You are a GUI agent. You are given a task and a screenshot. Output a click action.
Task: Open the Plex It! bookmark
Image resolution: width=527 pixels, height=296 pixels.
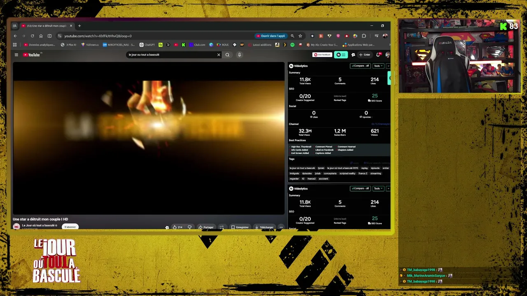tap(68, 45)
